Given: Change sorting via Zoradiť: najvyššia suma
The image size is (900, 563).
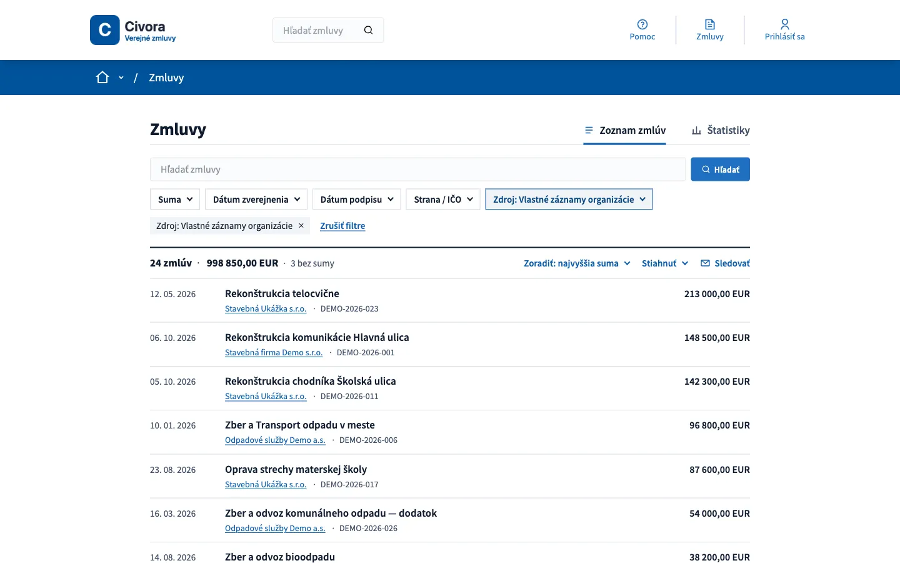Looking at the screenshot, I should tap(577, 263).
